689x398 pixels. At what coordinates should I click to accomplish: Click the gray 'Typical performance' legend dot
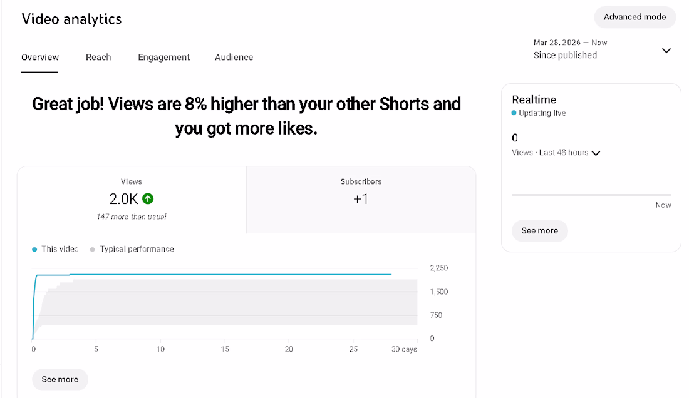pyautogui.click(x=92, y=249)
